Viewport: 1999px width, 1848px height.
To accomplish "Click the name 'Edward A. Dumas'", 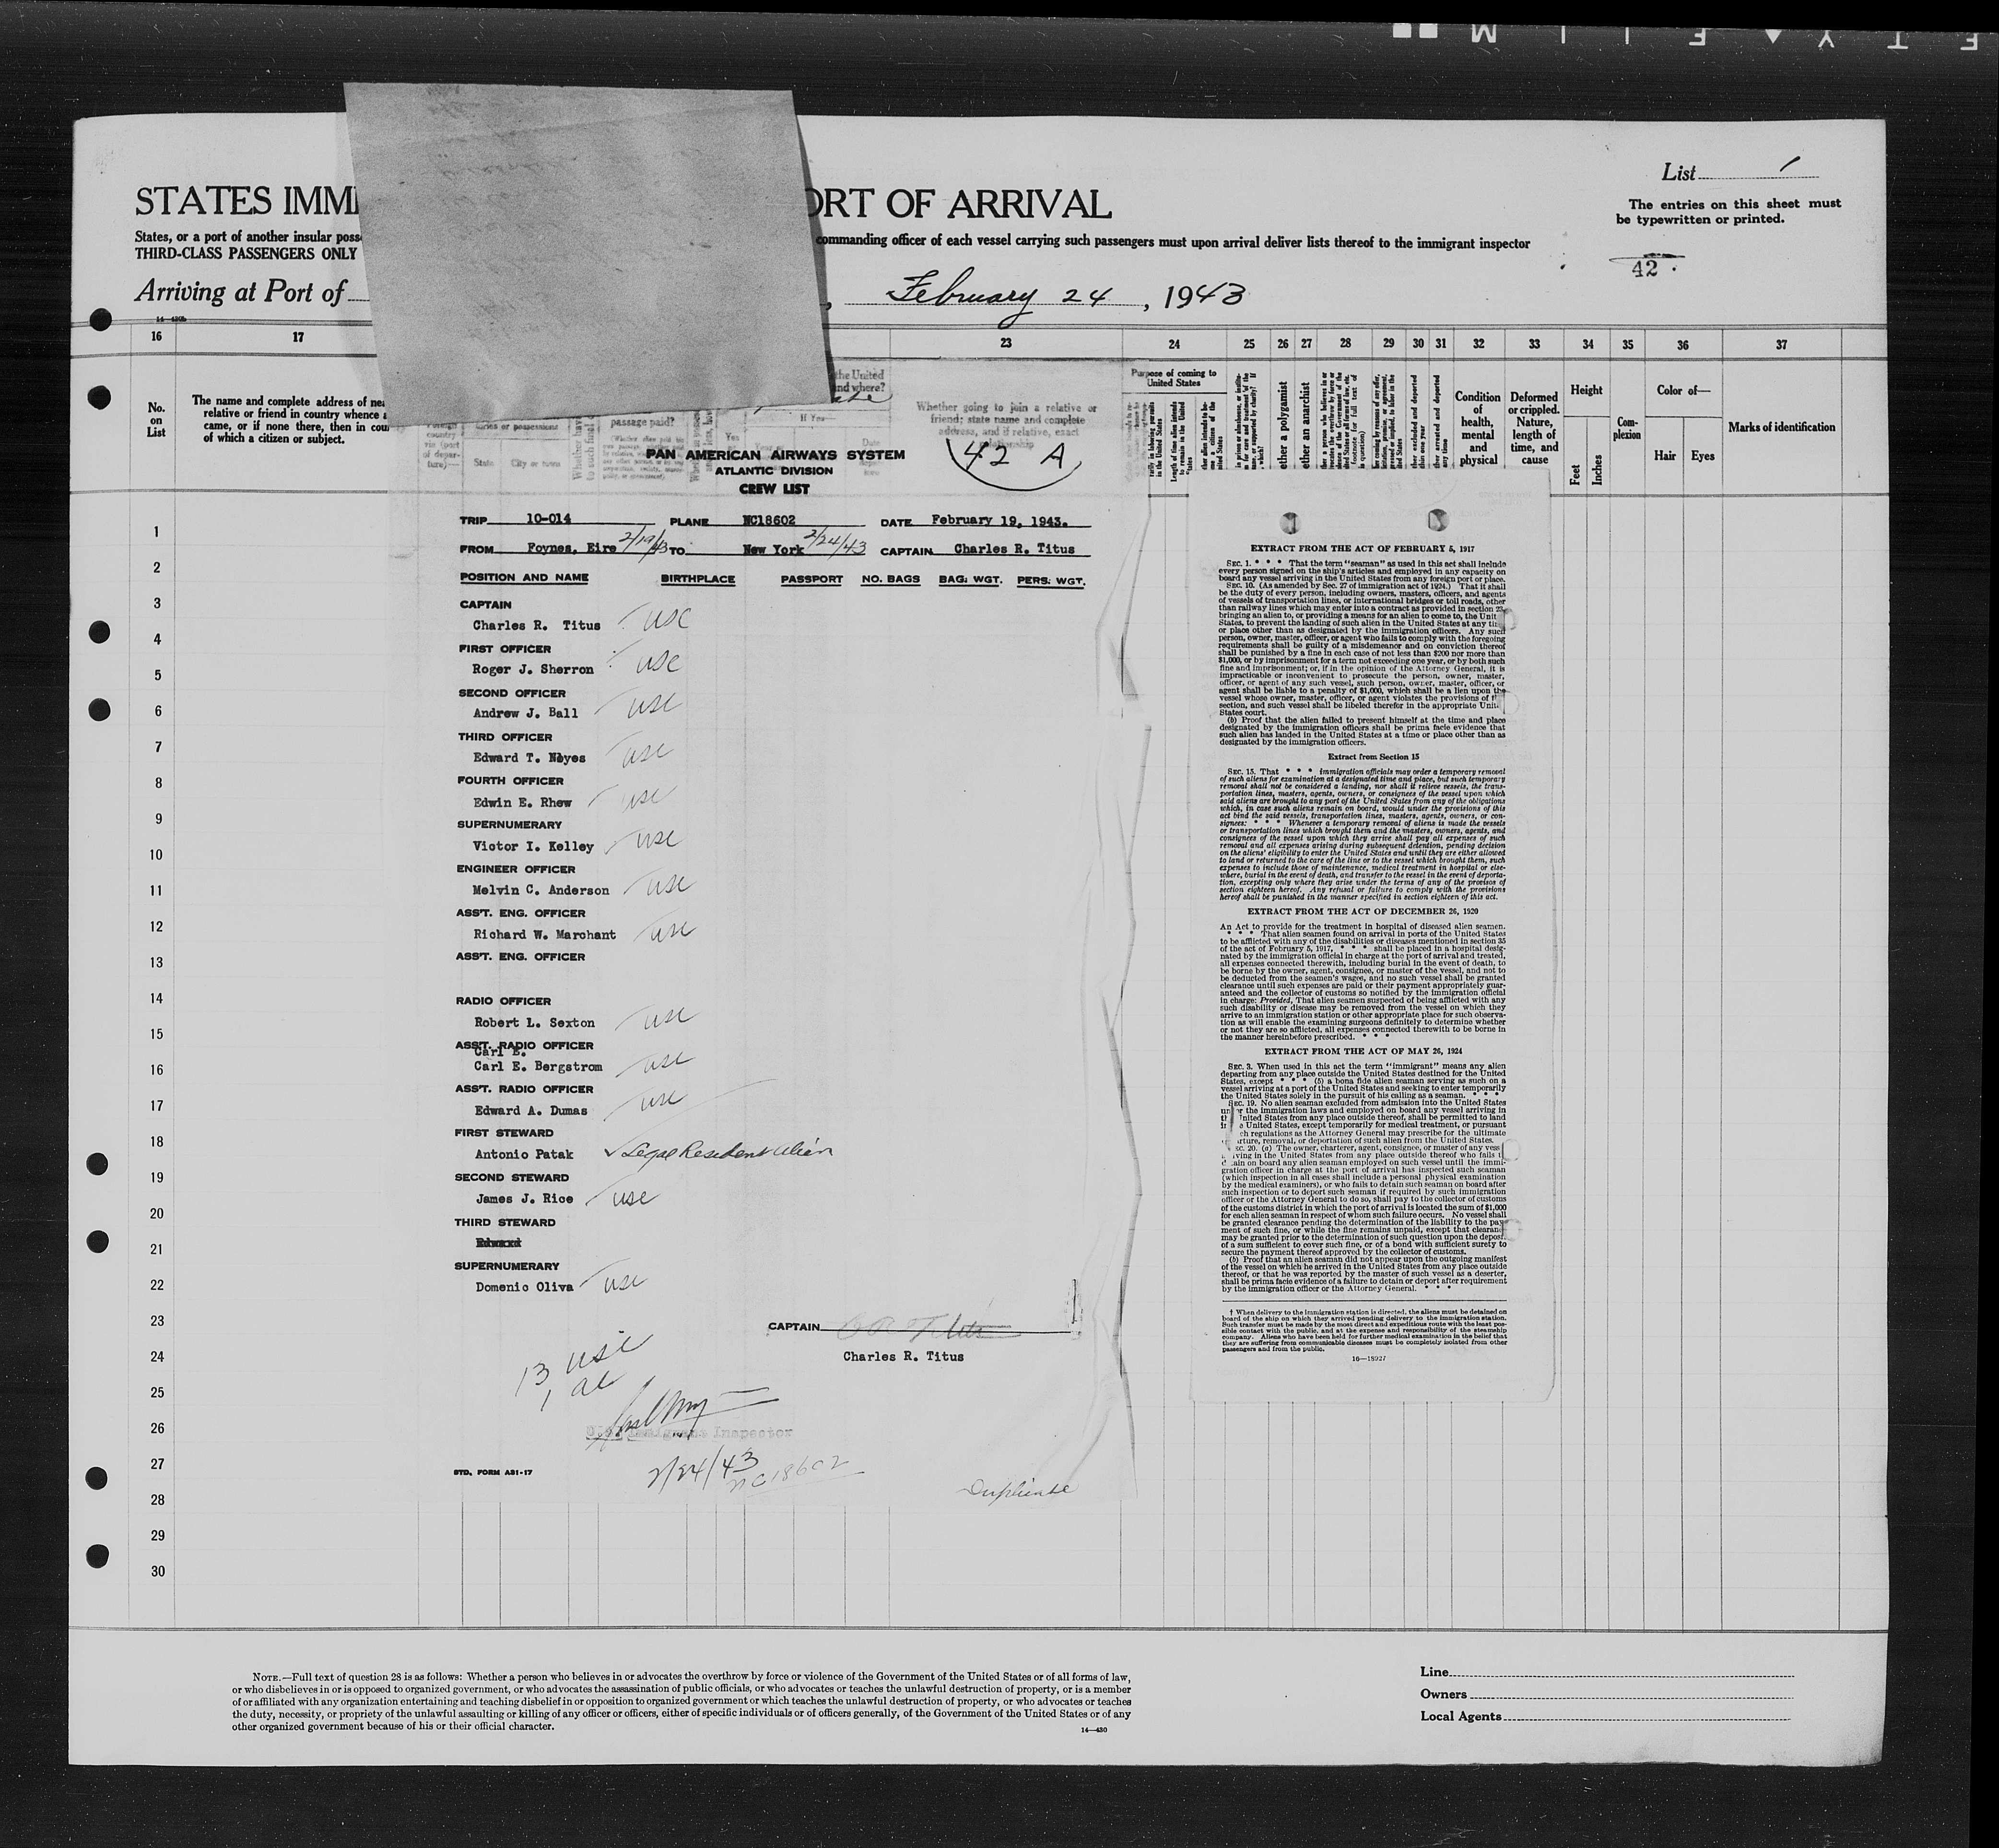I will tap(530, 1110).
